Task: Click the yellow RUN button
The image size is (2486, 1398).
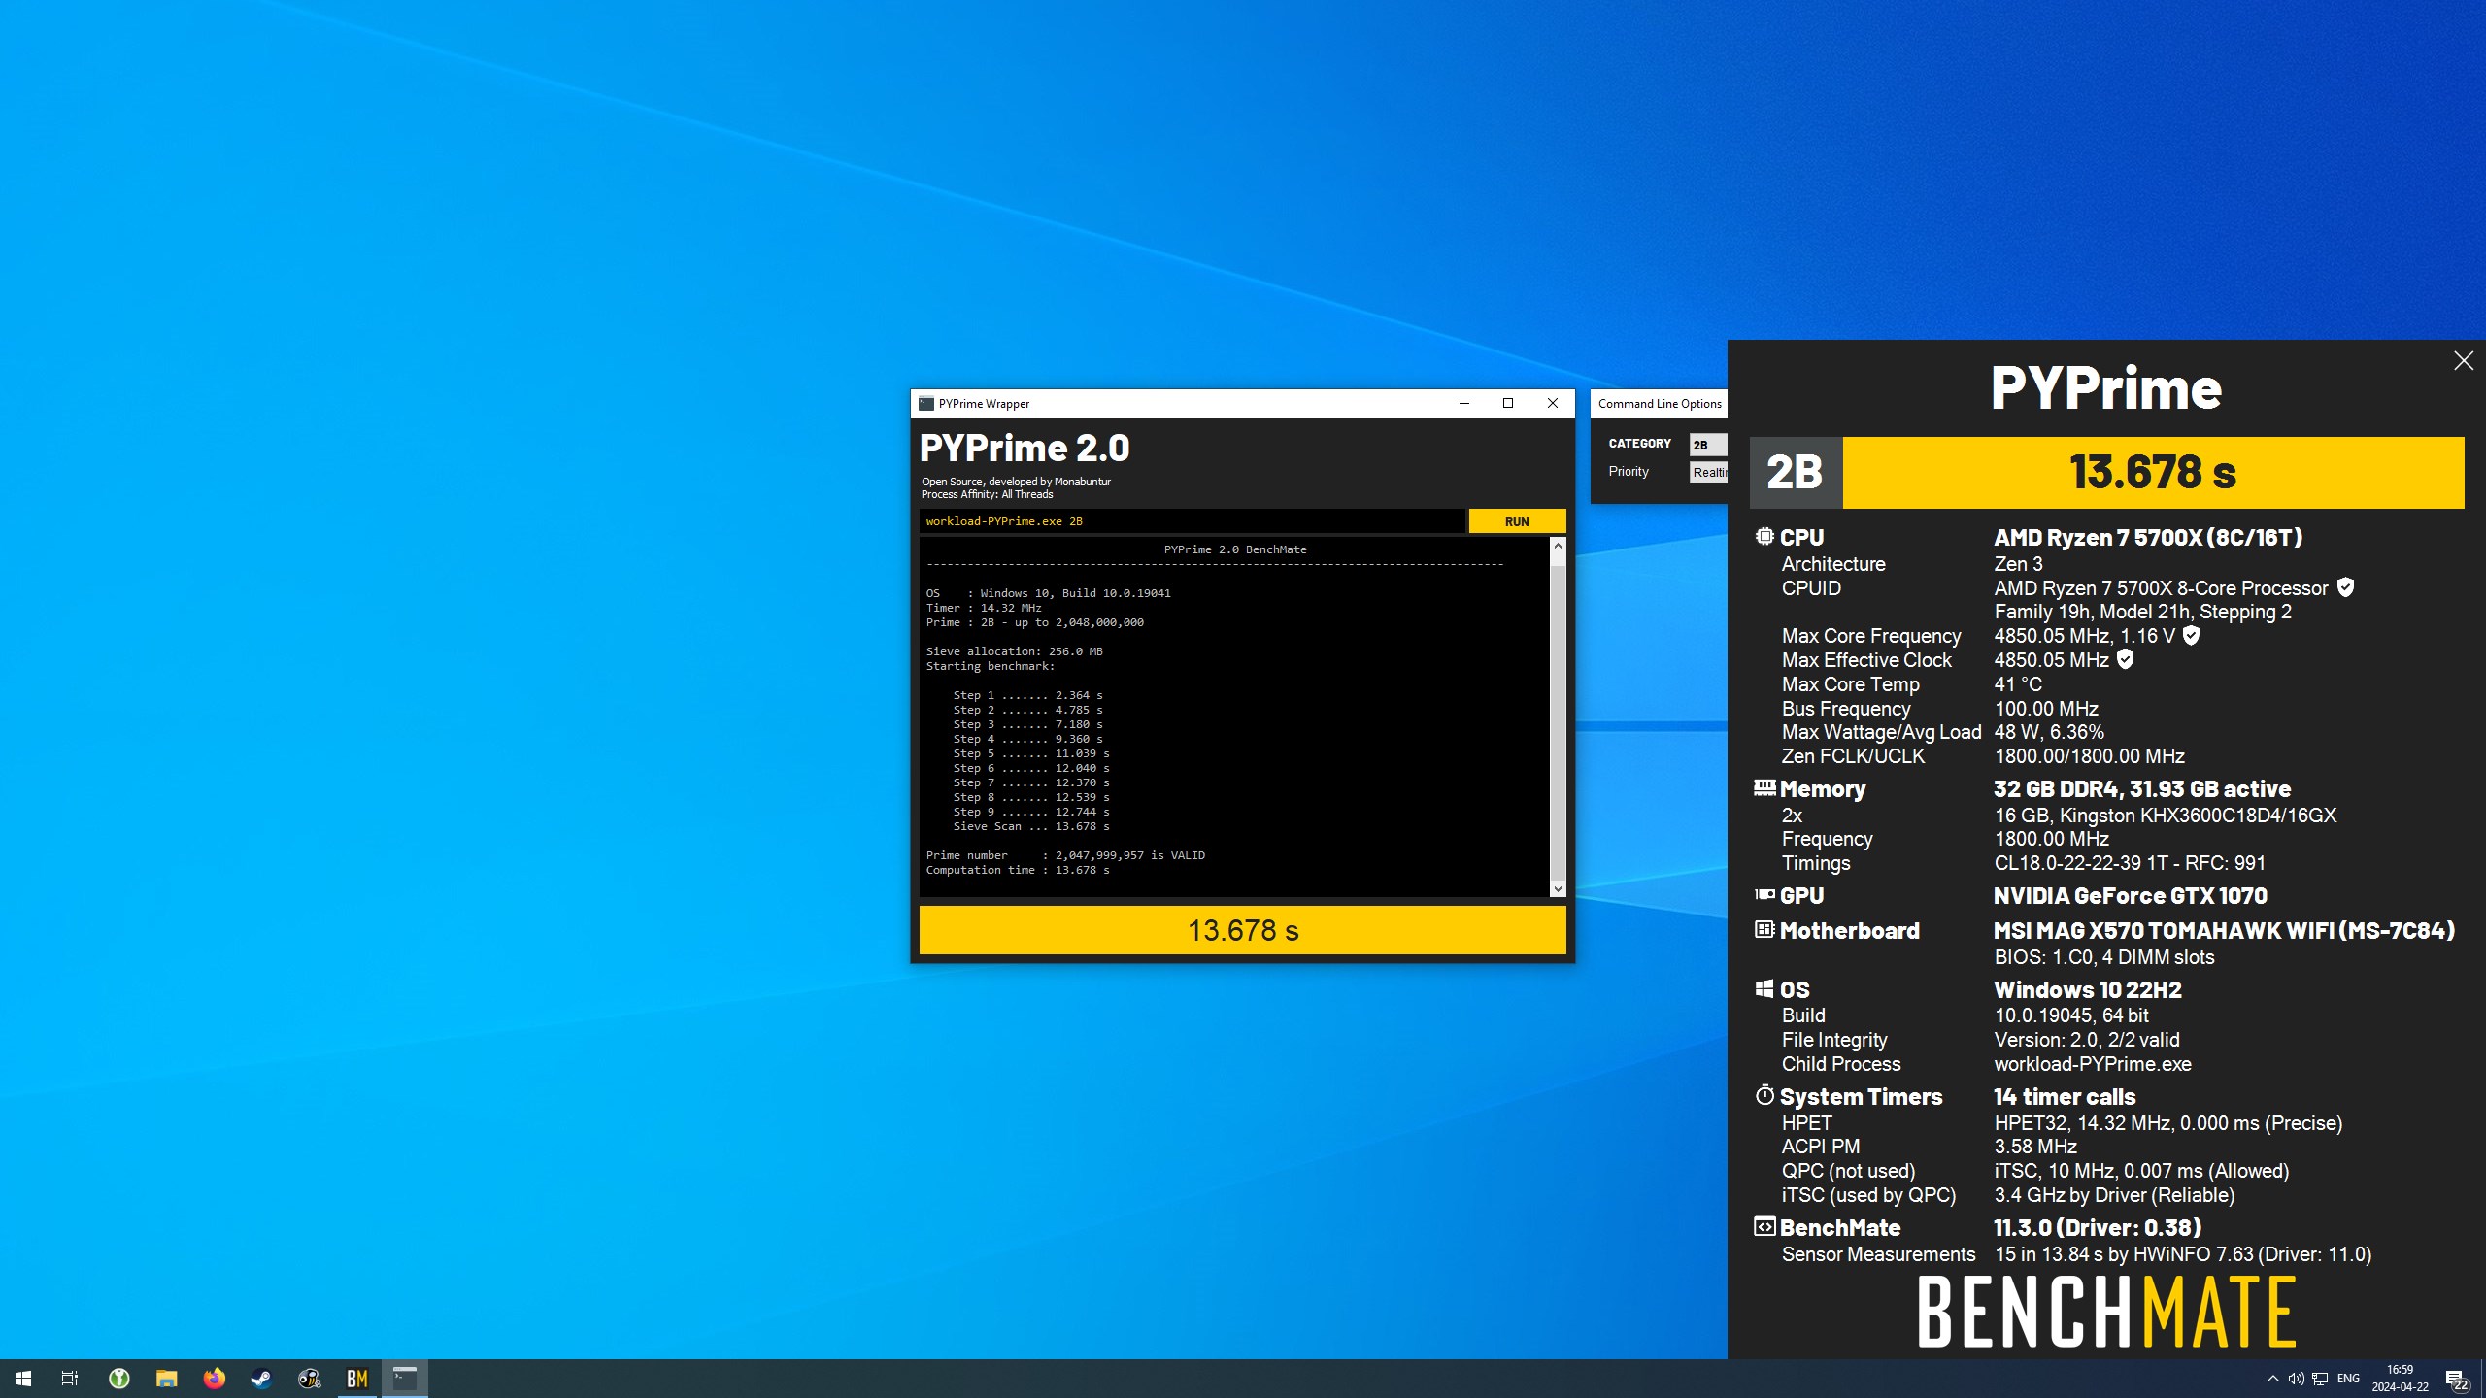Action: click(x=1517, y=521)
